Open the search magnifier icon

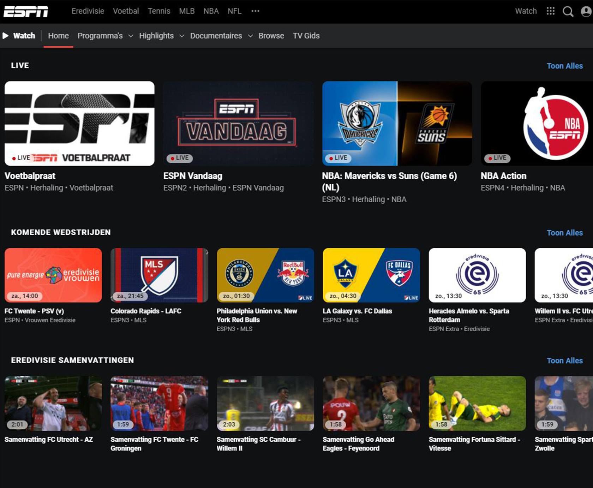click(568, 11)
